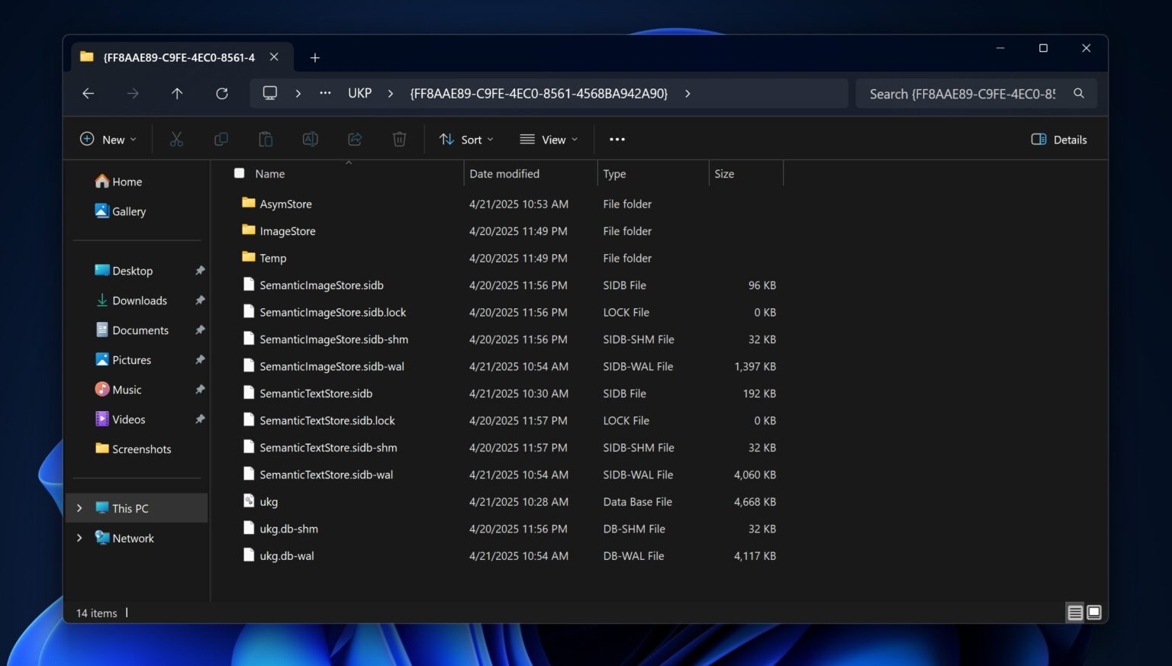Click the Paste icon in the toolbar
The height and width of the screenshot is (666, 1172).
[265, 139]
